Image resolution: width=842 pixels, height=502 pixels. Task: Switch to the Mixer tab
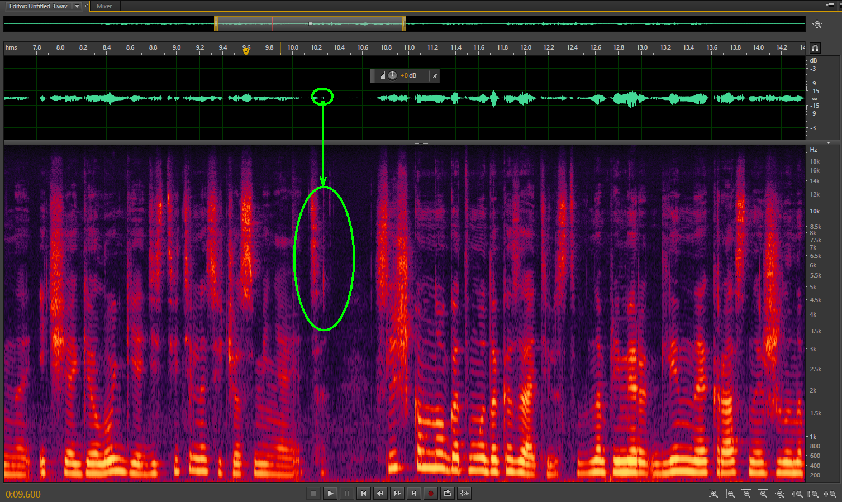104,6
